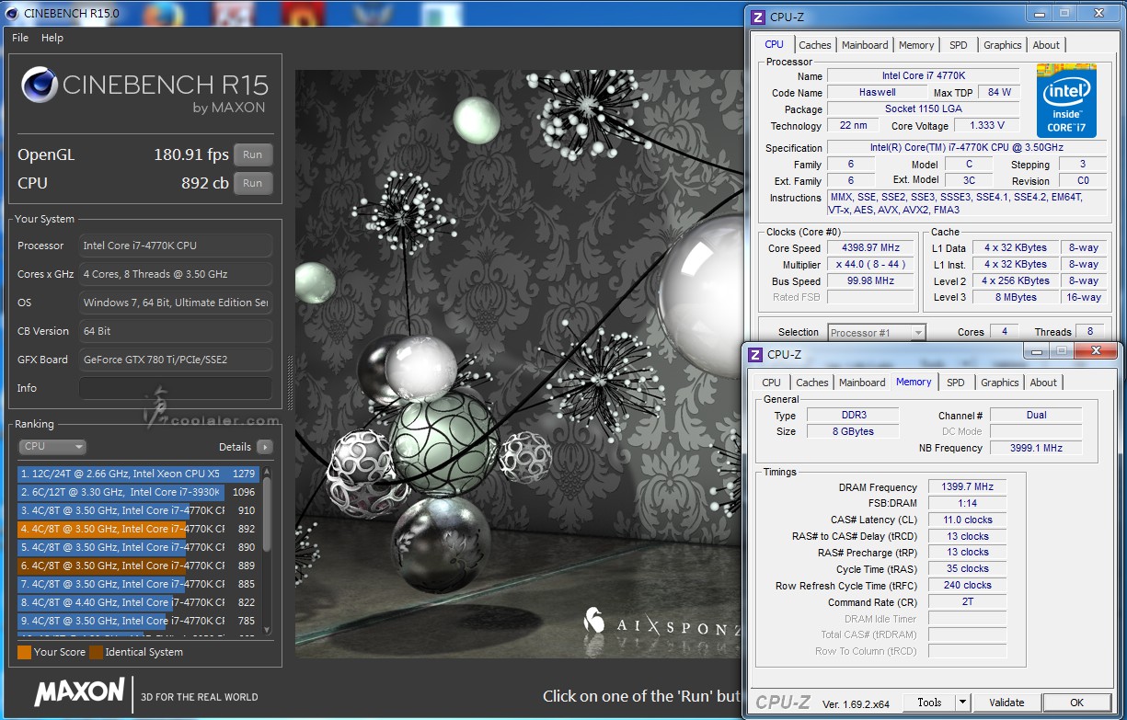1127x720 pixels.
Task: Open SPD tab in back CPU-Z window
Action: [x=959, y=45]
